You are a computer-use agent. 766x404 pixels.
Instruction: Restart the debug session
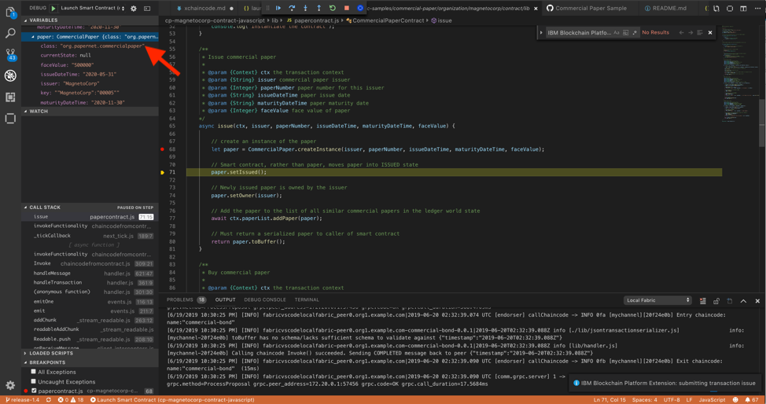[333, 8]
